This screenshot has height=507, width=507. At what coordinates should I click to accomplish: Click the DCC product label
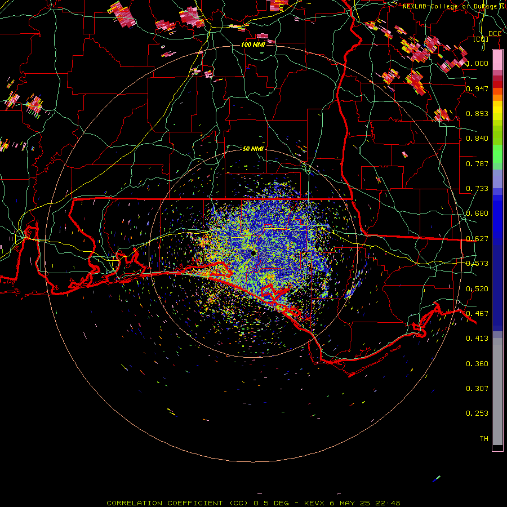click(495, 34)
